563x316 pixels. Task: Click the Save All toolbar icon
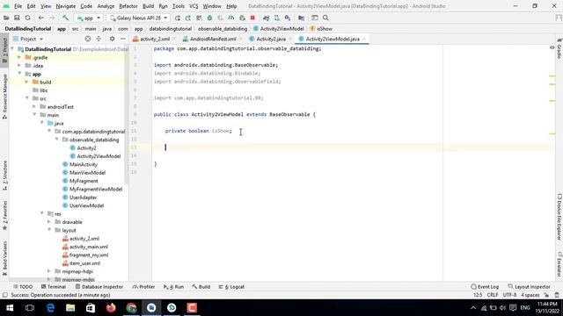coord(17,18)
